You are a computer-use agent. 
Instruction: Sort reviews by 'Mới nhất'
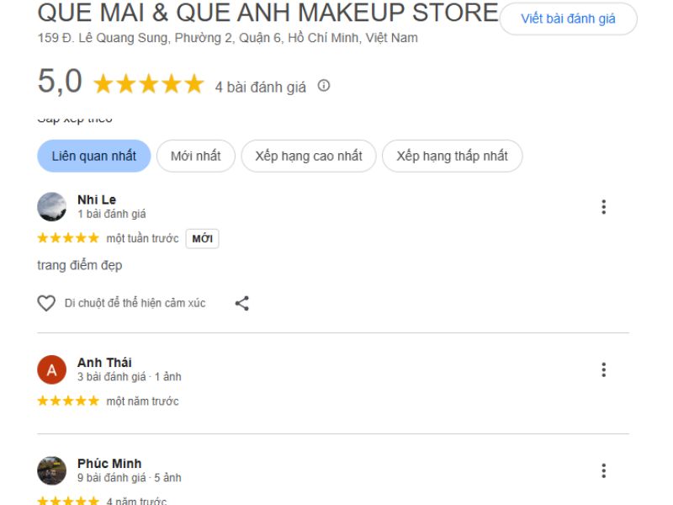195,156
